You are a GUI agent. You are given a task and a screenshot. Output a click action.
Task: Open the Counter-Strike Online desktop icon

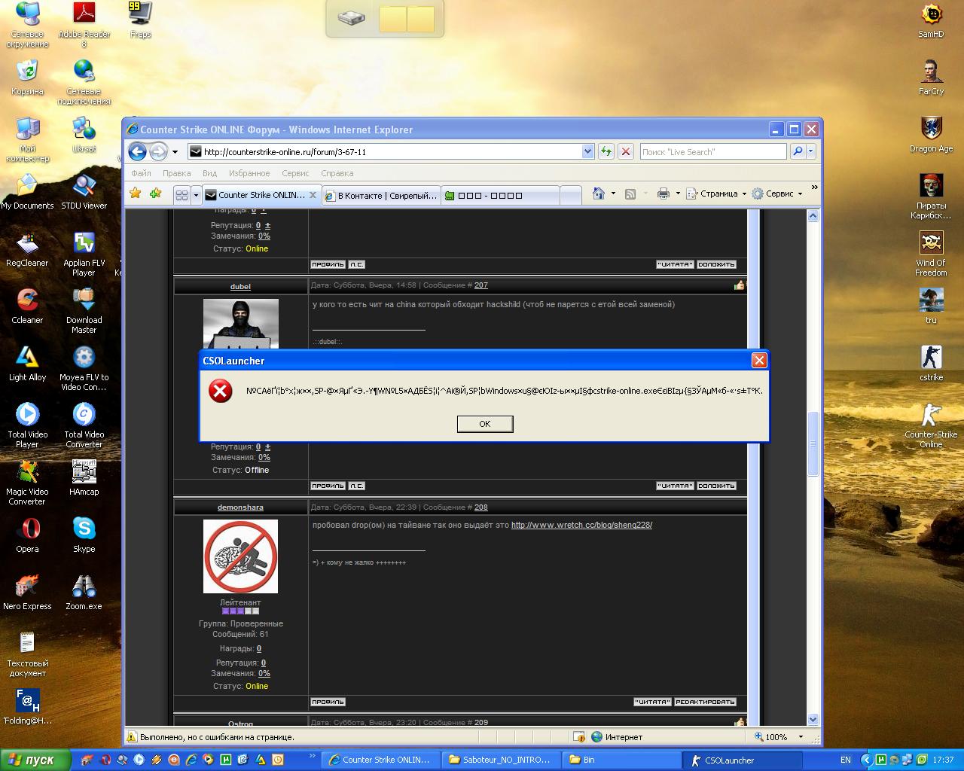pos(931,426)
